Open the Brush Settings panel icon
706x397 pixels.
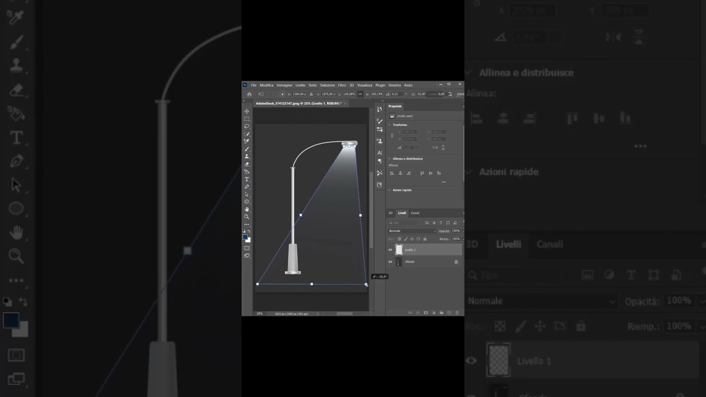[x=379, y=121]
